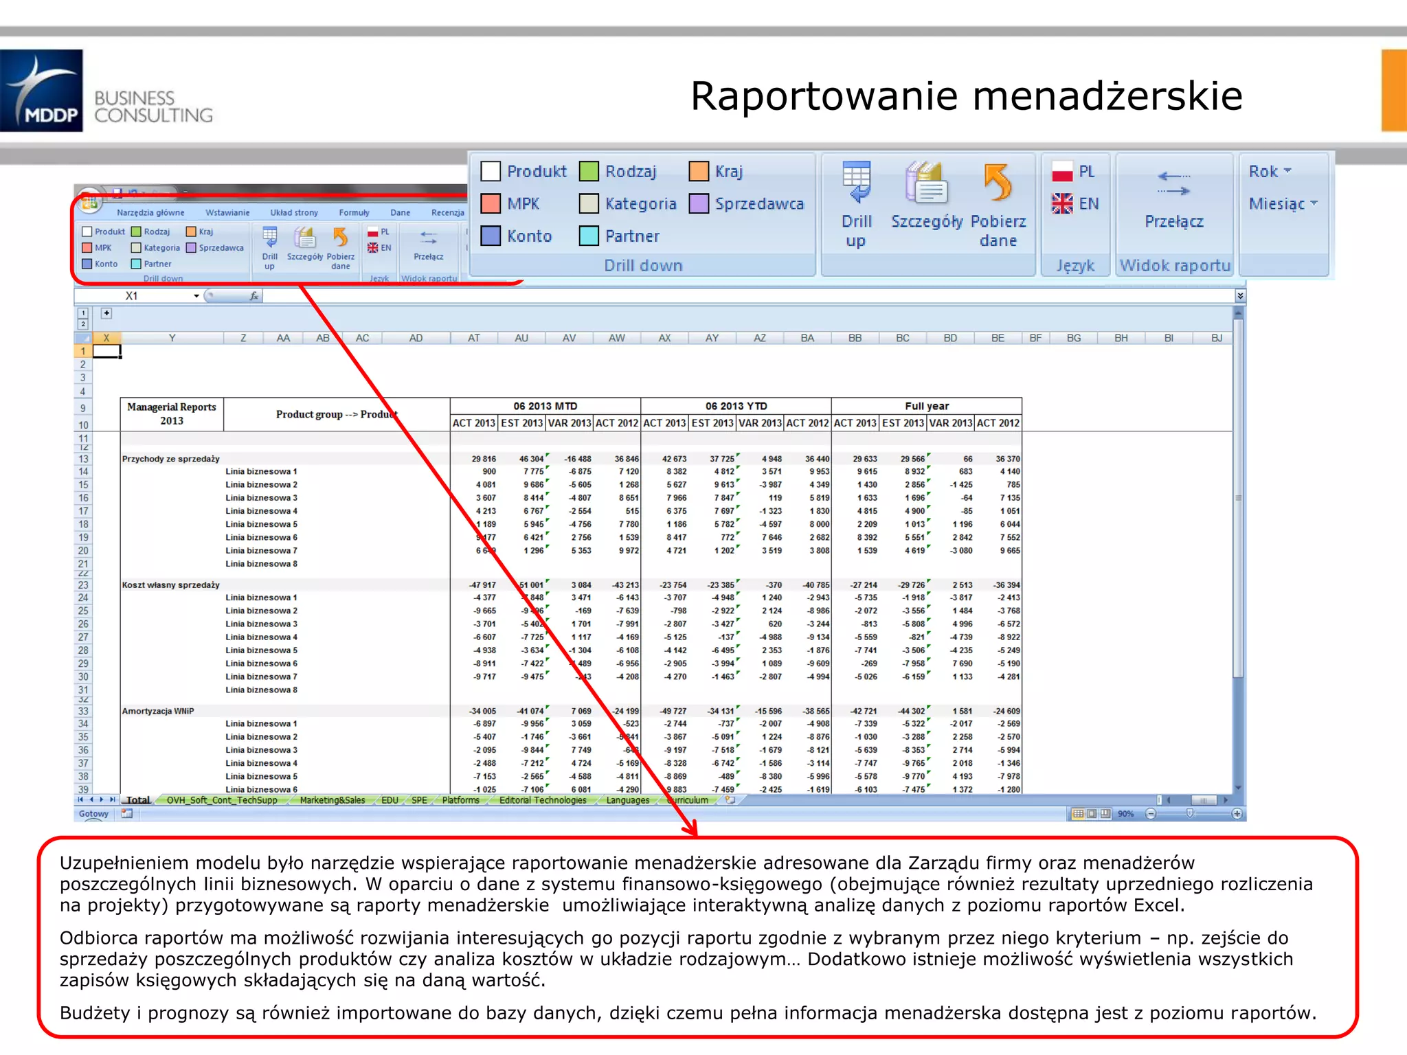
Task: Click small Rodzaj green swatch in Excel ribbon
Action: click(136, 231)
